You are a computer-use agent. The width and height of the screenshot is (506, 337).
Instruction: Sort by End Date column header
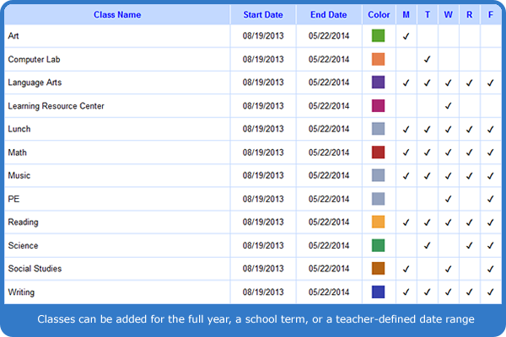tap(329, 15)
